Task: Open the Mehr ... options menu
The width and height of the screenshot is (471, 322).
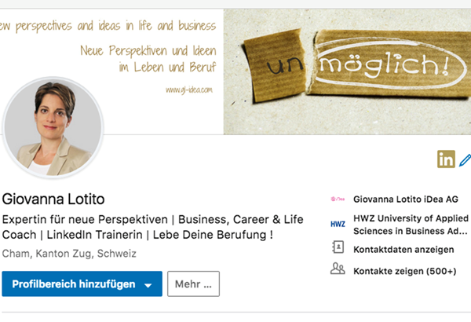Action: [x=193, y=284]
